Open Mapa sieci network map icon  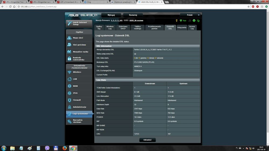click(x=69, y=38)
